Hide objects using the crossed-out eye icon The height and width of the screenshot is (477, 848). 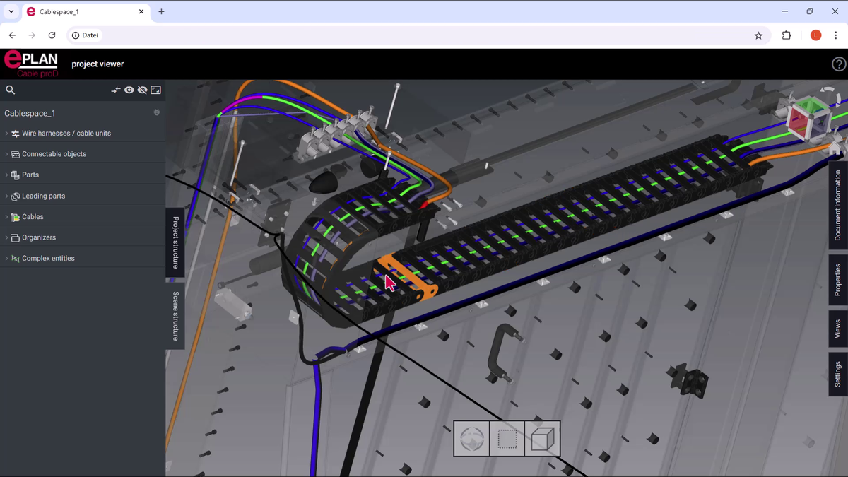pos(142,90)
